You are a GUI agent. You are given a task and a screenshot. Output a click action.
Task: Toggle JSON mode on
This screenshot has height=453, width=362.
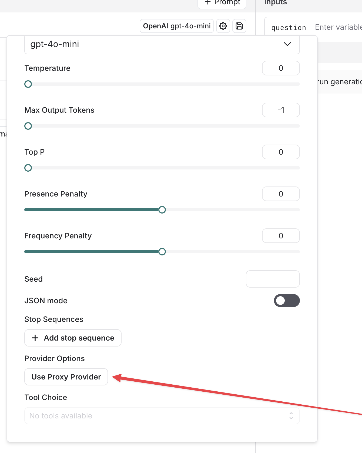tap(287, 301)
